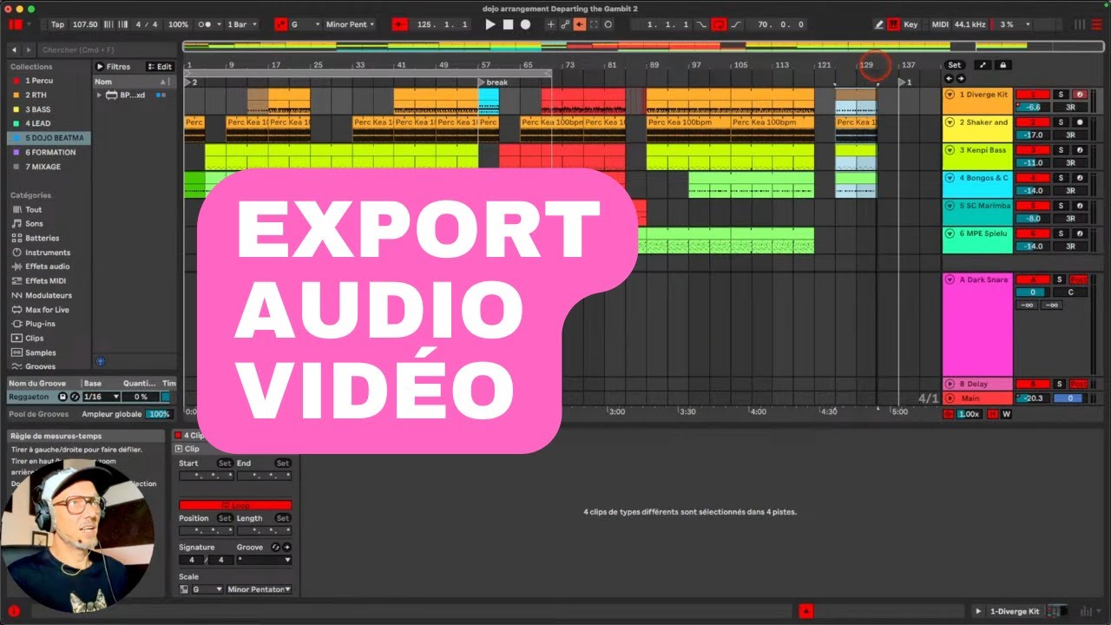Click the break locator marker

click(x=493, y=82)
